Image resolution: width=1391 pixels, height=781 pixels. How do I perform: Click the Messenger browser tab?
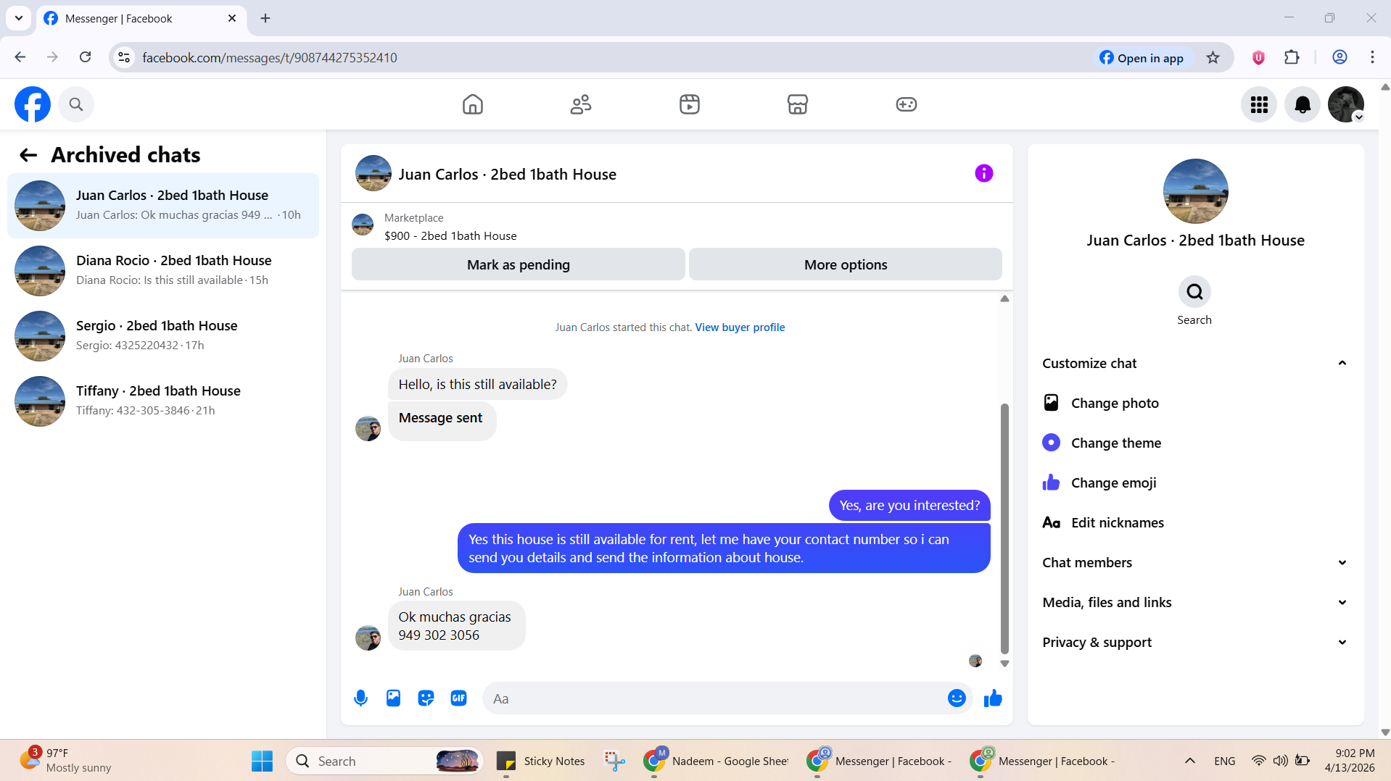point(141,18)
